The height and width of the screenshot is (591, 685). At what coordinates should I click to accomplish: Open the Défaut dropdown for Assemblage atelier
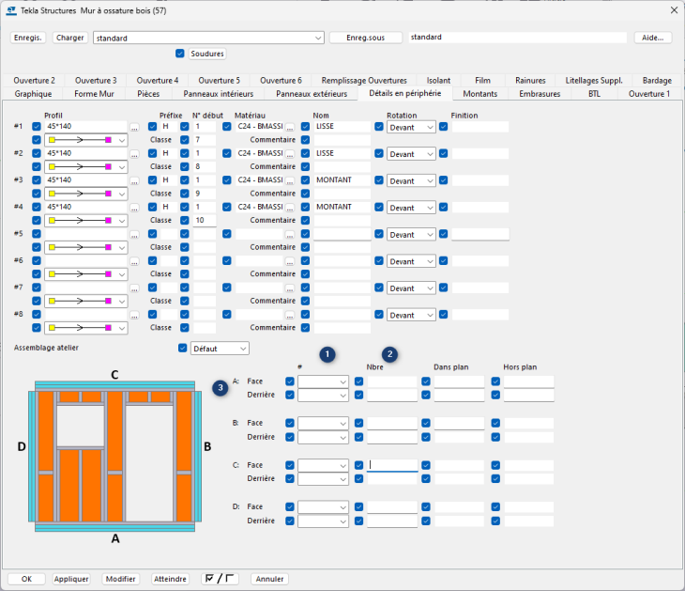click(220, 349)
